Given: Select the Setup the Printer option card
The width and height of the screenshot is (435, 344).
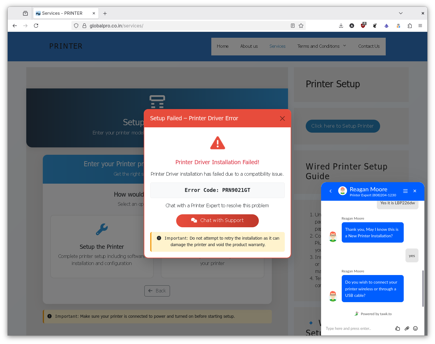Looking at the screenshot, I should [x=102, y=246].
